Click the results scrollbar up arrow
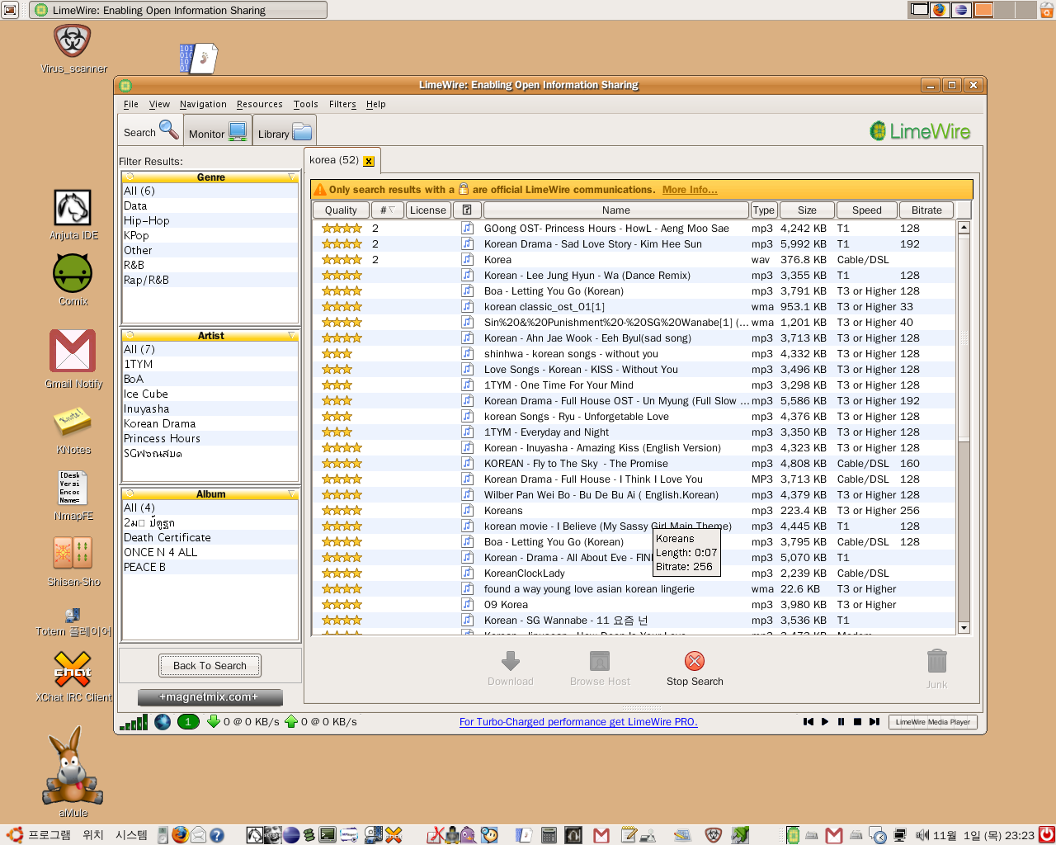The width and height of the screenshot is (1056, 845). (963, 227)
